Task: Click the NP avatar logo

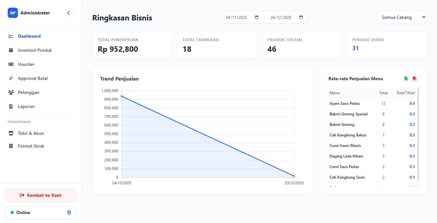Action: pyautogui.click(x=13, y=13)
